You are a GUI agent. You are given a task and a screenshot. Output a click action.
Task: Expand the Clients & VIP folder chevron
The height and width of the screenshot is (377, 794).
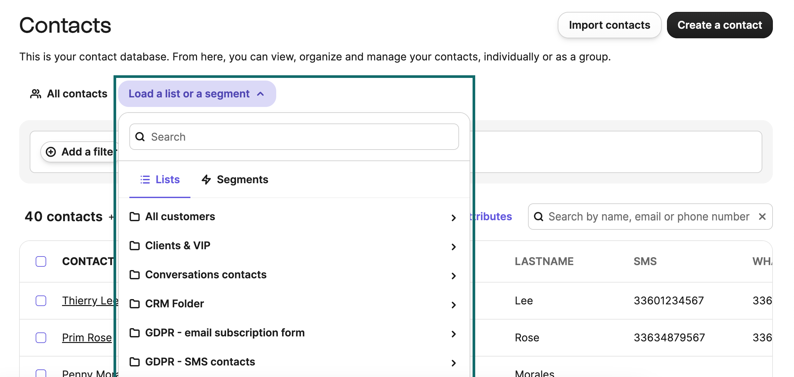(454, 247)
